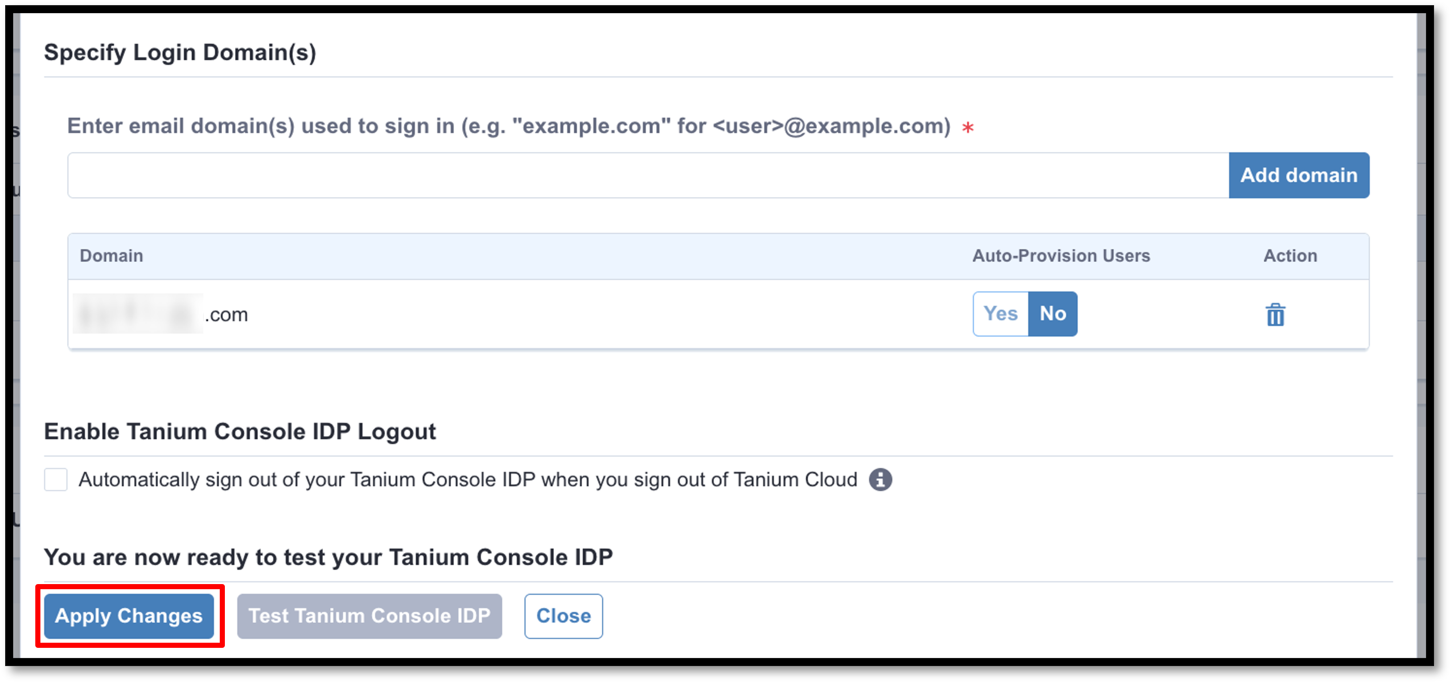This screenshot has width=1450, height=682.
Task: Set Auto-Provision Users to Yes
Action: (x=1000, y=314)
